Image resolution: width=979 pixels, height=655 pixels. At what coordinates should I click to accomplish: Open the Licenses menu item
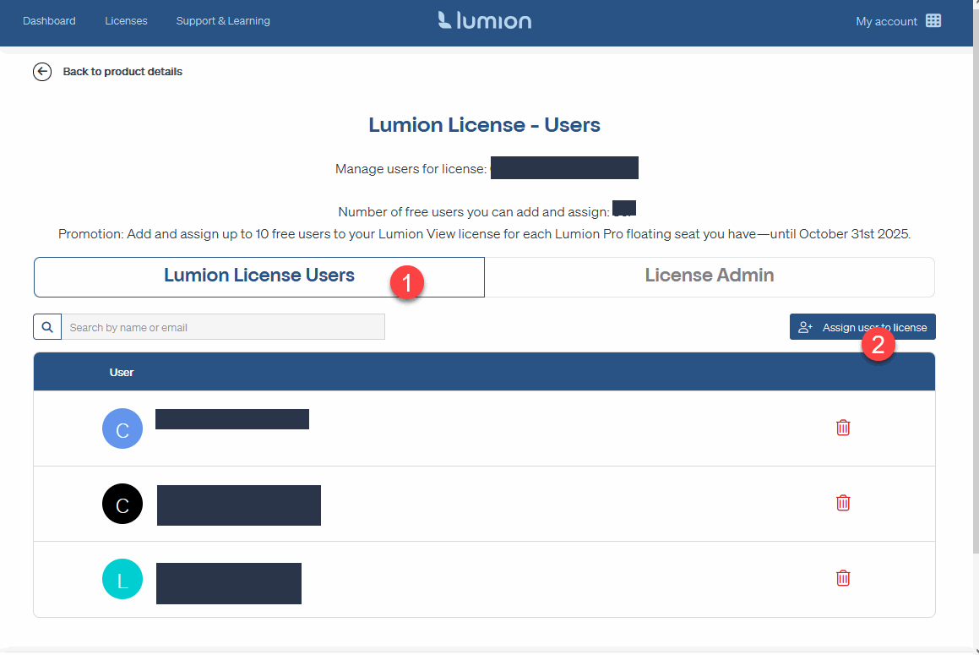point(126,20)
